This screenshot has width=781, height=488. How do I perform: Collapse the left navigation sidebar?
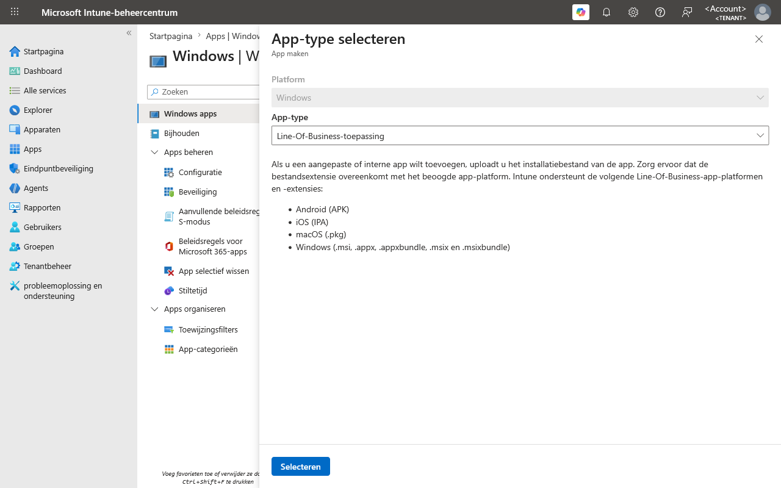[x=129, y=33]
